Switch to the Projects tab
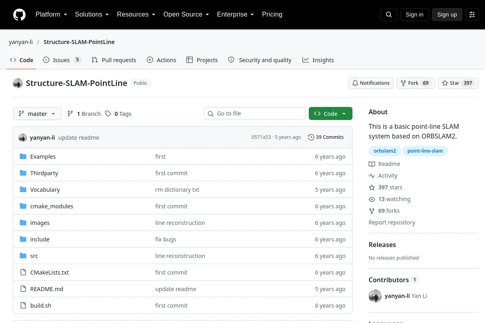Image resolution: width=485 pixels, height=323 pixels. click(x=202, y=60)
